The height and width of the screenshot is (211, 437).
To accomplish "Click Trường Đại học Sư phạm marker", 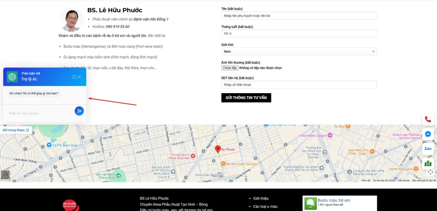I will 322,168.
